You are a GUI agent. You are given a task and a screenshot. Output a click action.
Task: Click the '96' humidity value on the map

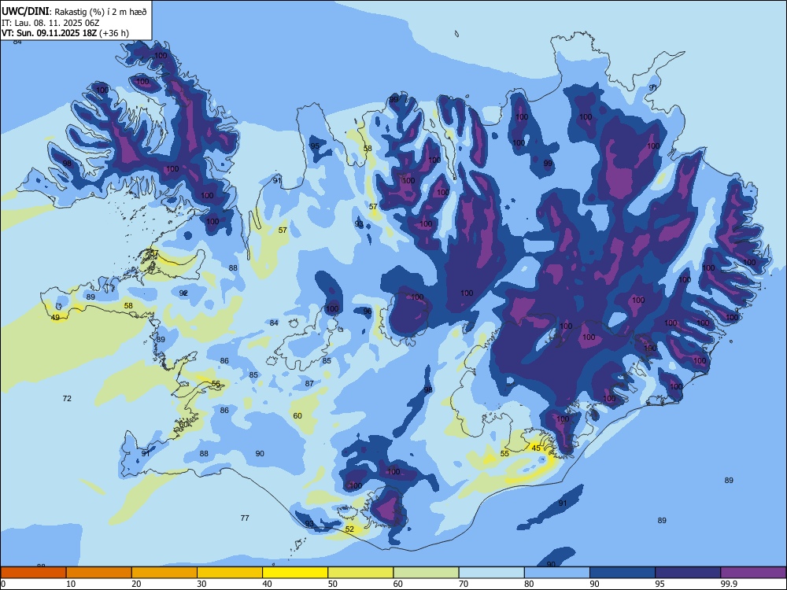coord(368,311)
